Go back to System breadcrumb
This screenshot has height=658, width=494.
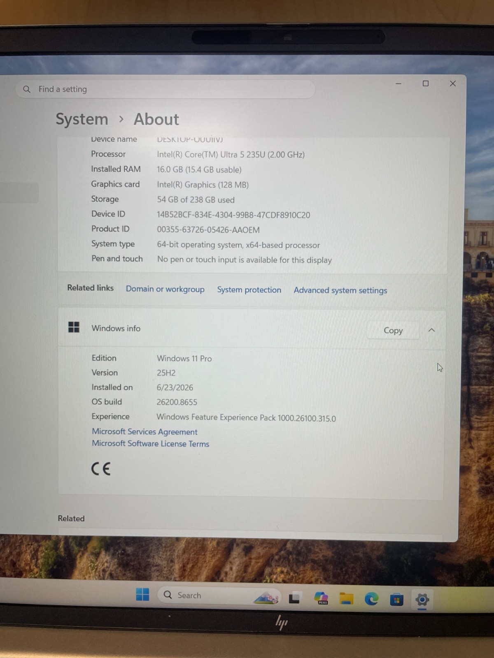click(82, 119)
